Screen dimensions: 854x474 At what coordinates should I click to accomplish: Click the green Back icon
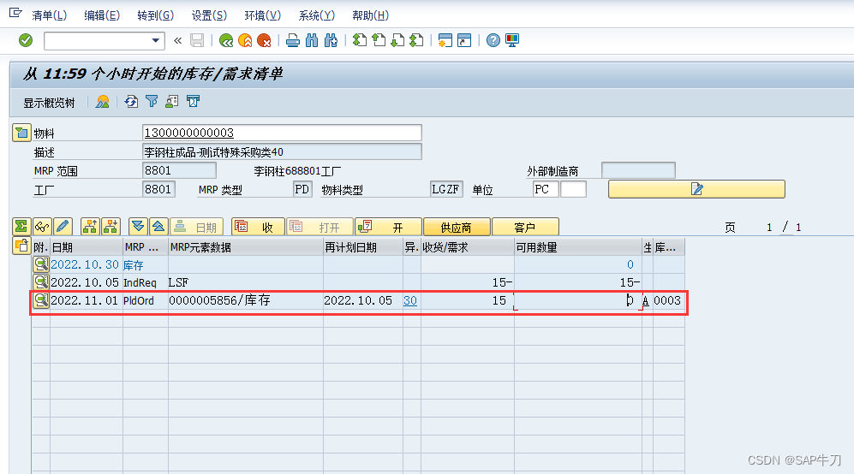(226, 40)
